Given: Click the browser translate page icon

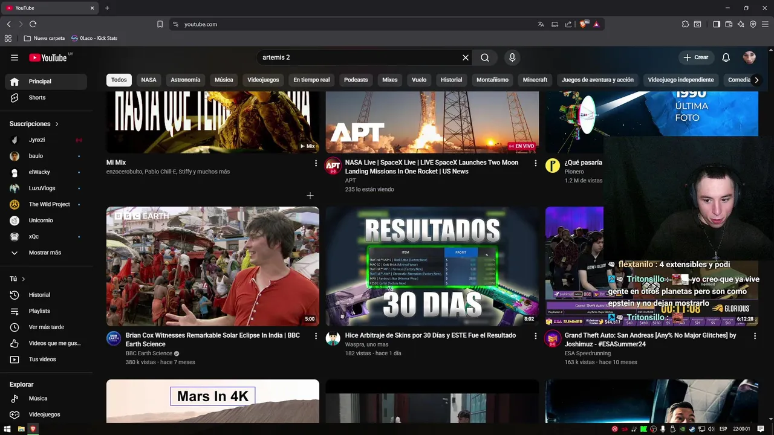Looking at the screenshot, I should coord(541,24).
